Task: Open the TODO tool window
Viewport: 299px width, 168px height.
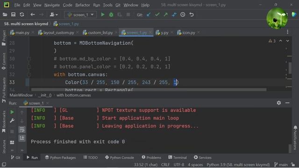Action: click(91, 158)
